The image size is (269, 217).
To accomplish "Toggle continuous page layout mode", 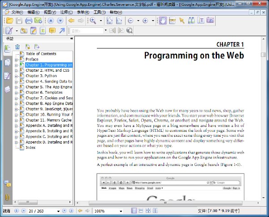I will [141, 211].
